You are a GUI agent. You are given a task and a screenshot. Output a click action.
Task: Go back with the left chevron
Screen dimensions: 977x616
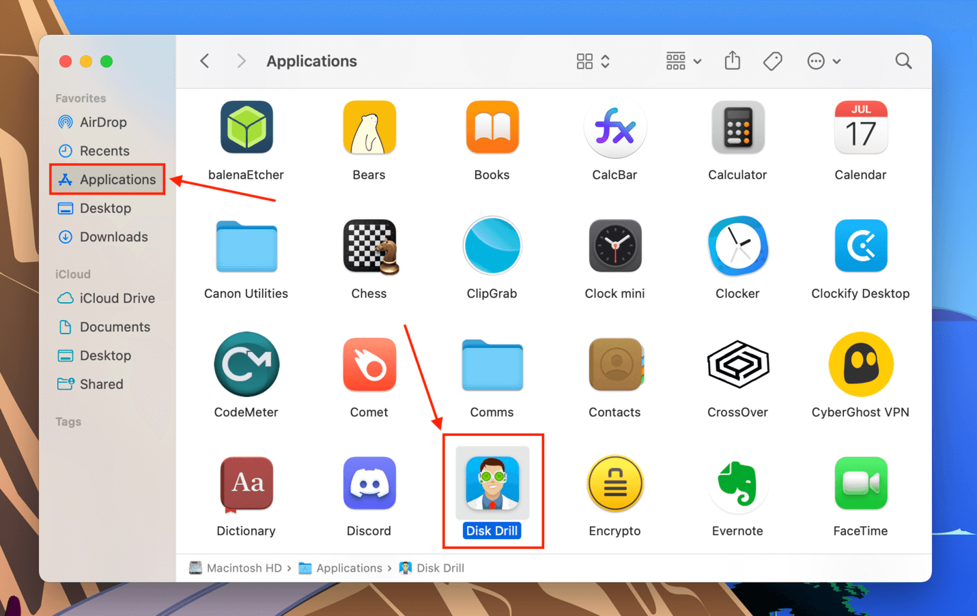205,61
